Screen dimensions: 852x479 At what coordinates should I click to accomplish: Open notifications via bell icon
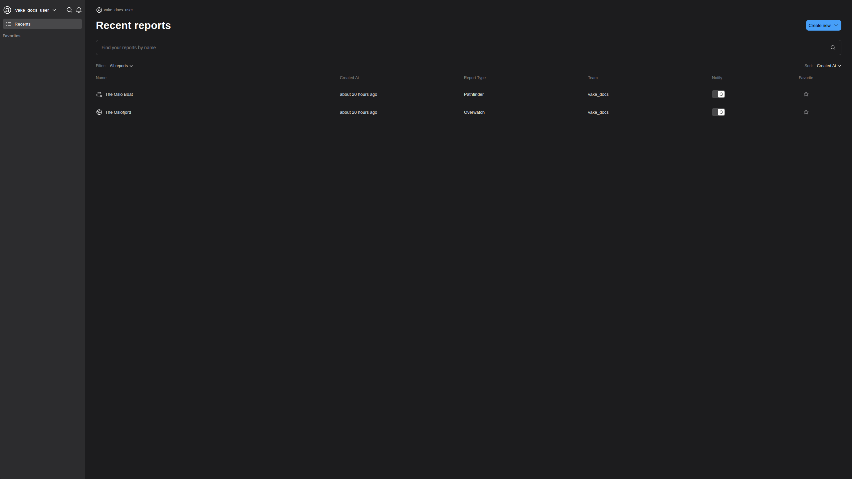[x=79, y=10]
